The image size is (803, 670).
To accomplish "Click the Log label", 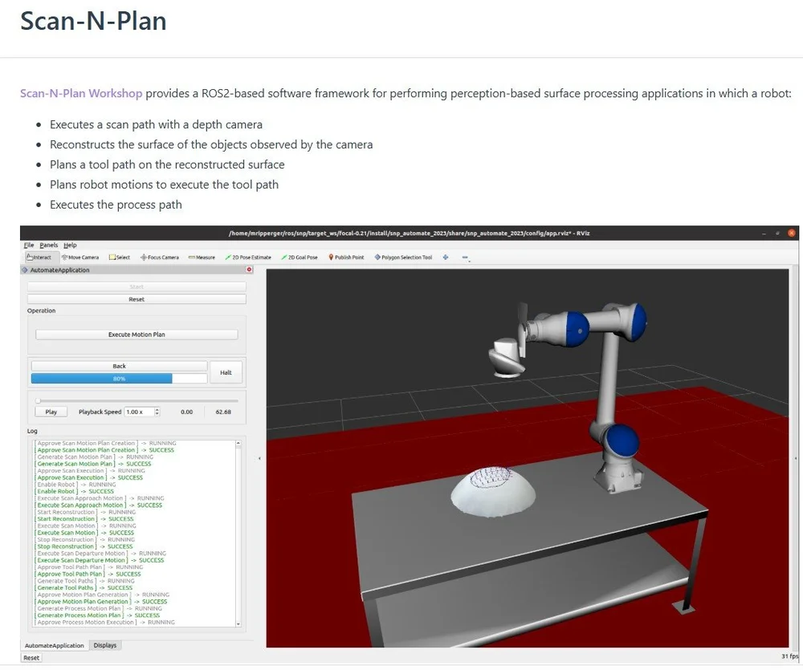I will click(32, 431).
